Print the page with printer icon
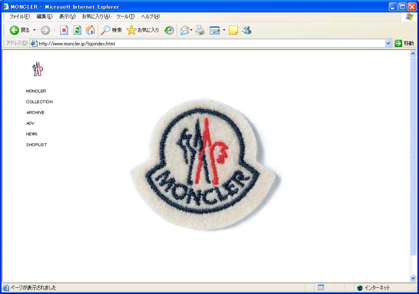Screen dimensions: 419x294 [x=200, y=30]
